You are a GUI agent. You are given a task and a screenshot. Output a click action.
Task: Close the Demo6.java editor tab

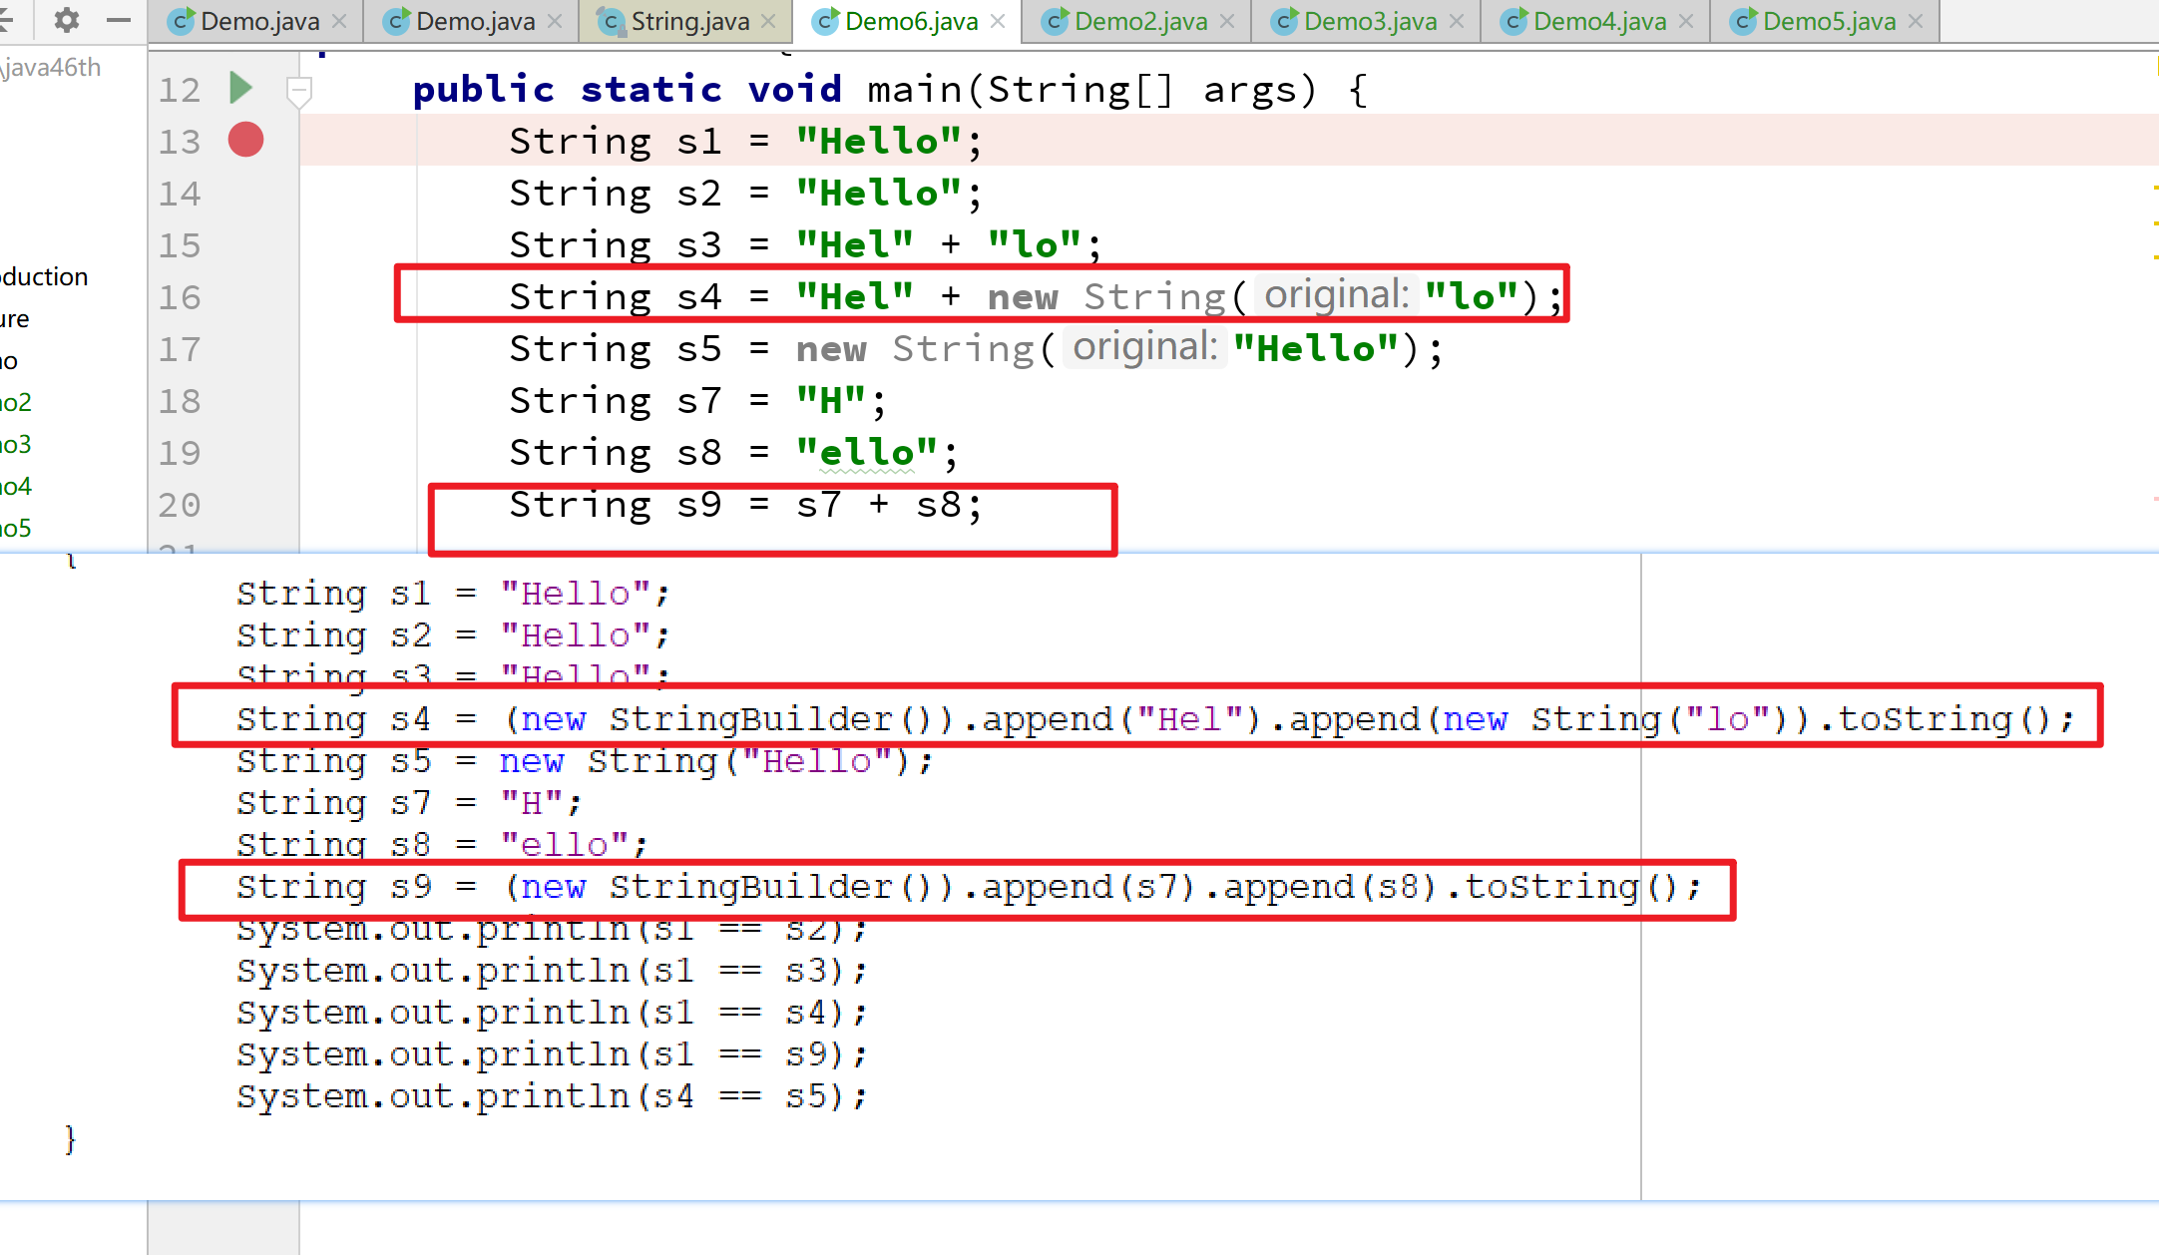click(998, 21)
